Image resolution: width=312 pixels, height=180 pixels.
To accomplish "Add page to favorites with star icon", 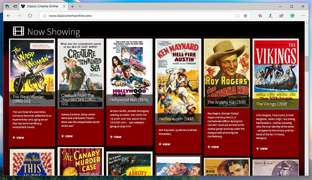I will click(245, 16).
